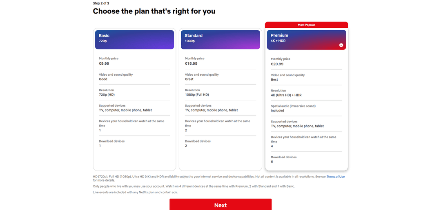The image size is (441, 210).
Task: Click Download devices row in Premium plan
Action: 284,159
